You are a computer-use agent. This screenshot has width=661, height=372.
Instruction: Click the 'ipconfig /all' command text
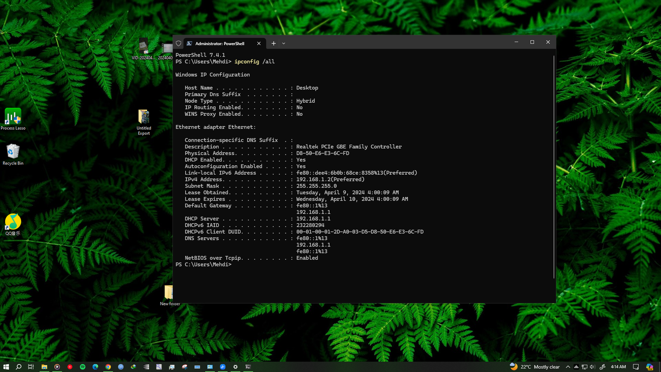click(x=255, y=61)
